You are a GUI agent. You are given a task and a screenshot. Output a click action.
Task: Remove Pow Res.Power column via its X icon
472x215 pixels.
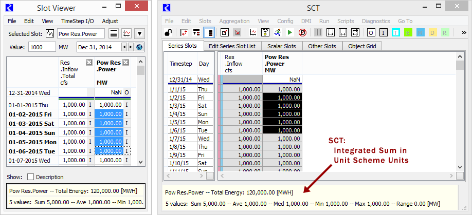[x=126, y=63]
